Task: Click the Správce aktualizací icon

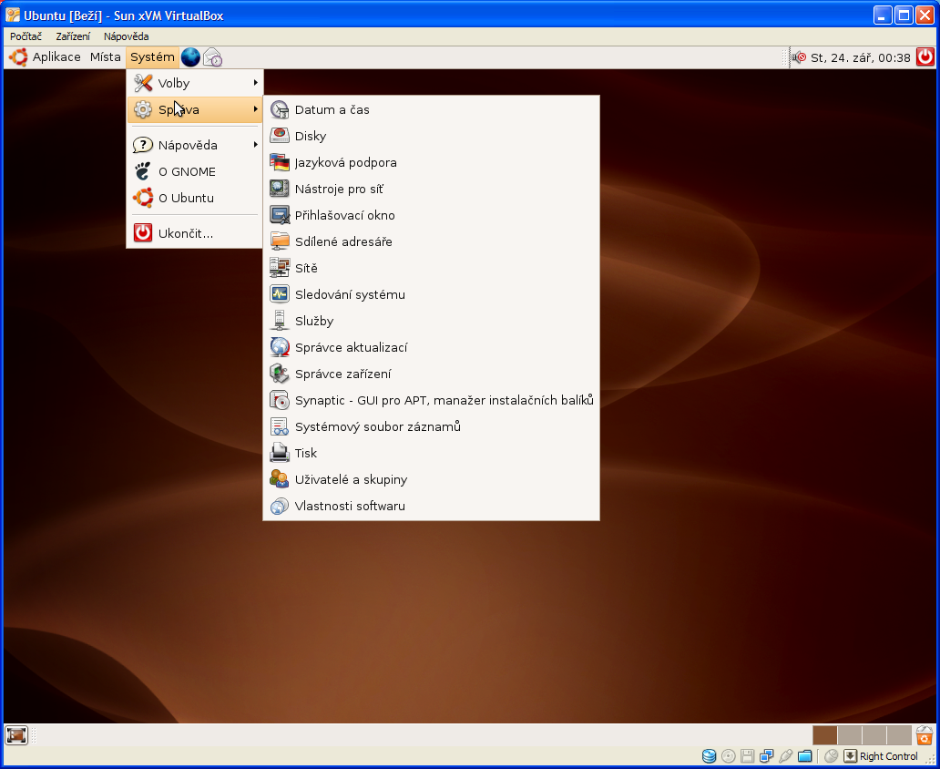Action: [x=280, y=347]
